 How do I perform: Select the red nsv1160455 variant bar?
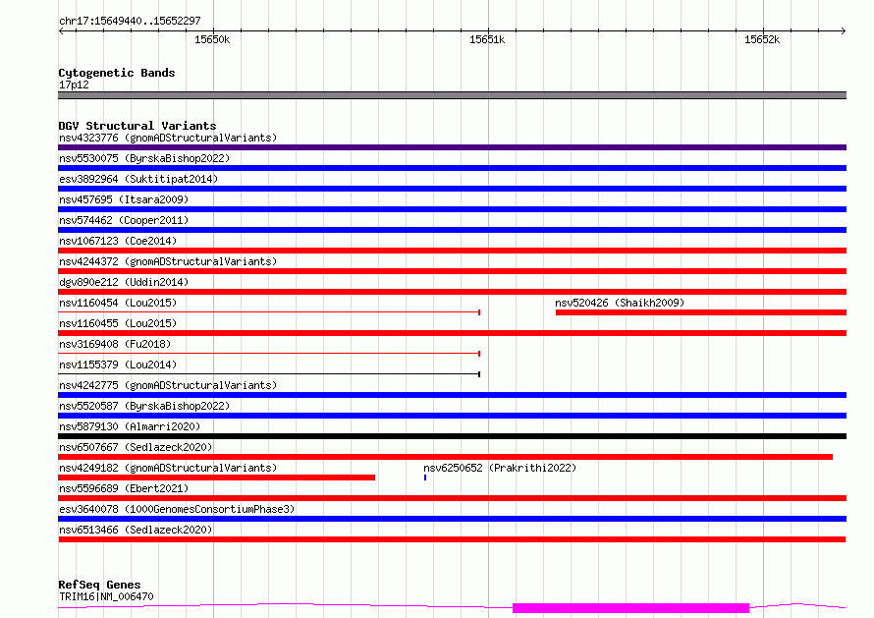tap(452, 333)
